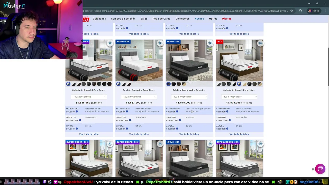The width and height of the screenshot is (329, 185).
Task: Click Ver toda la tabla below 26 cm
Action: [189, 34]
